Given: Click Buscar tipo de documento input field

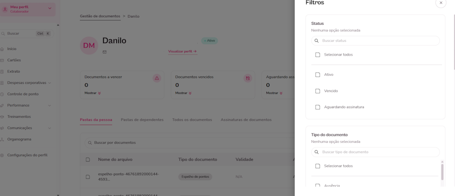Looking at the screenshot, I should [376, 152].
